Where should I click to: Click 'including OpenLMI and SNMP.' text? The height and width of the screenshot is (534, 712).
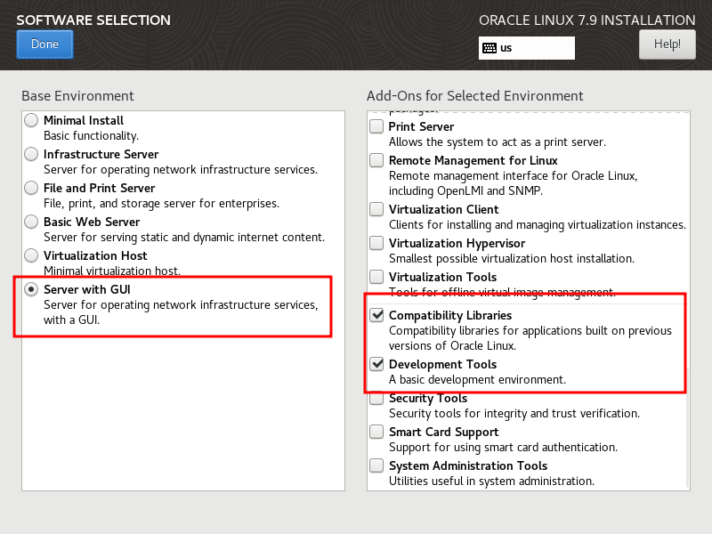click(465, 191)
